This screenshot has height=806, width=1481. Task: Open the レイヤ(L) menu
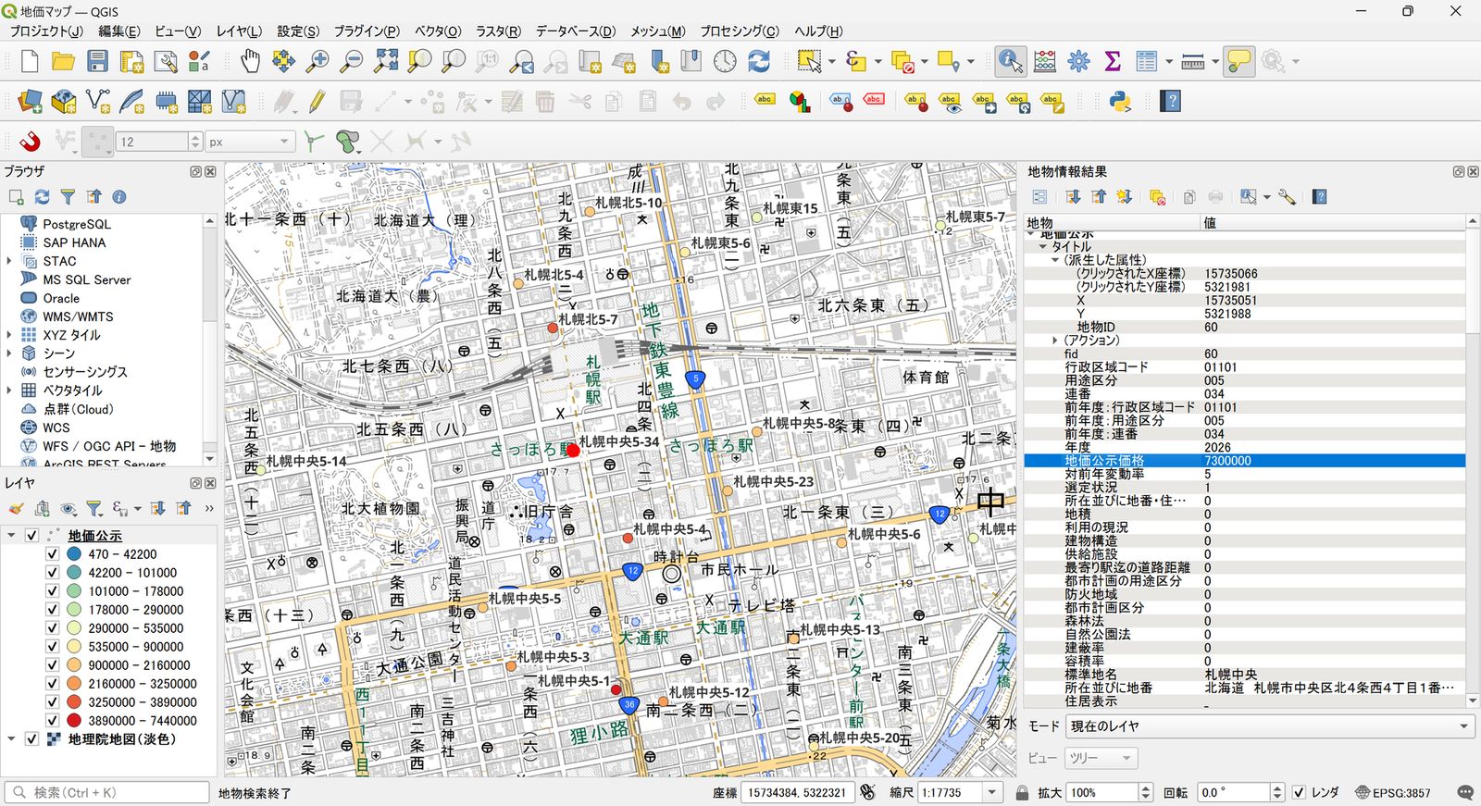coord(239,31)
